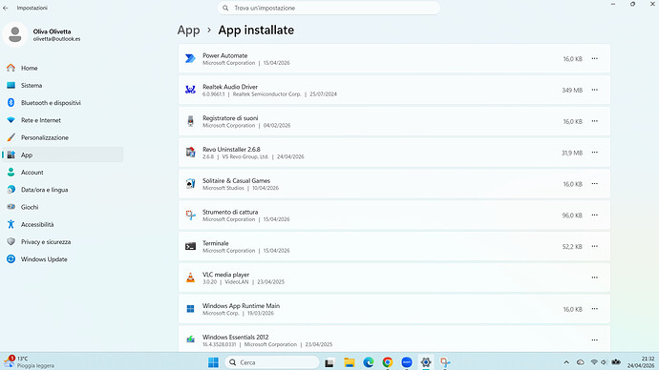Open options menu for Windows Essentials 2012
Screen dimensions: 659x370
tap(594, 340)
